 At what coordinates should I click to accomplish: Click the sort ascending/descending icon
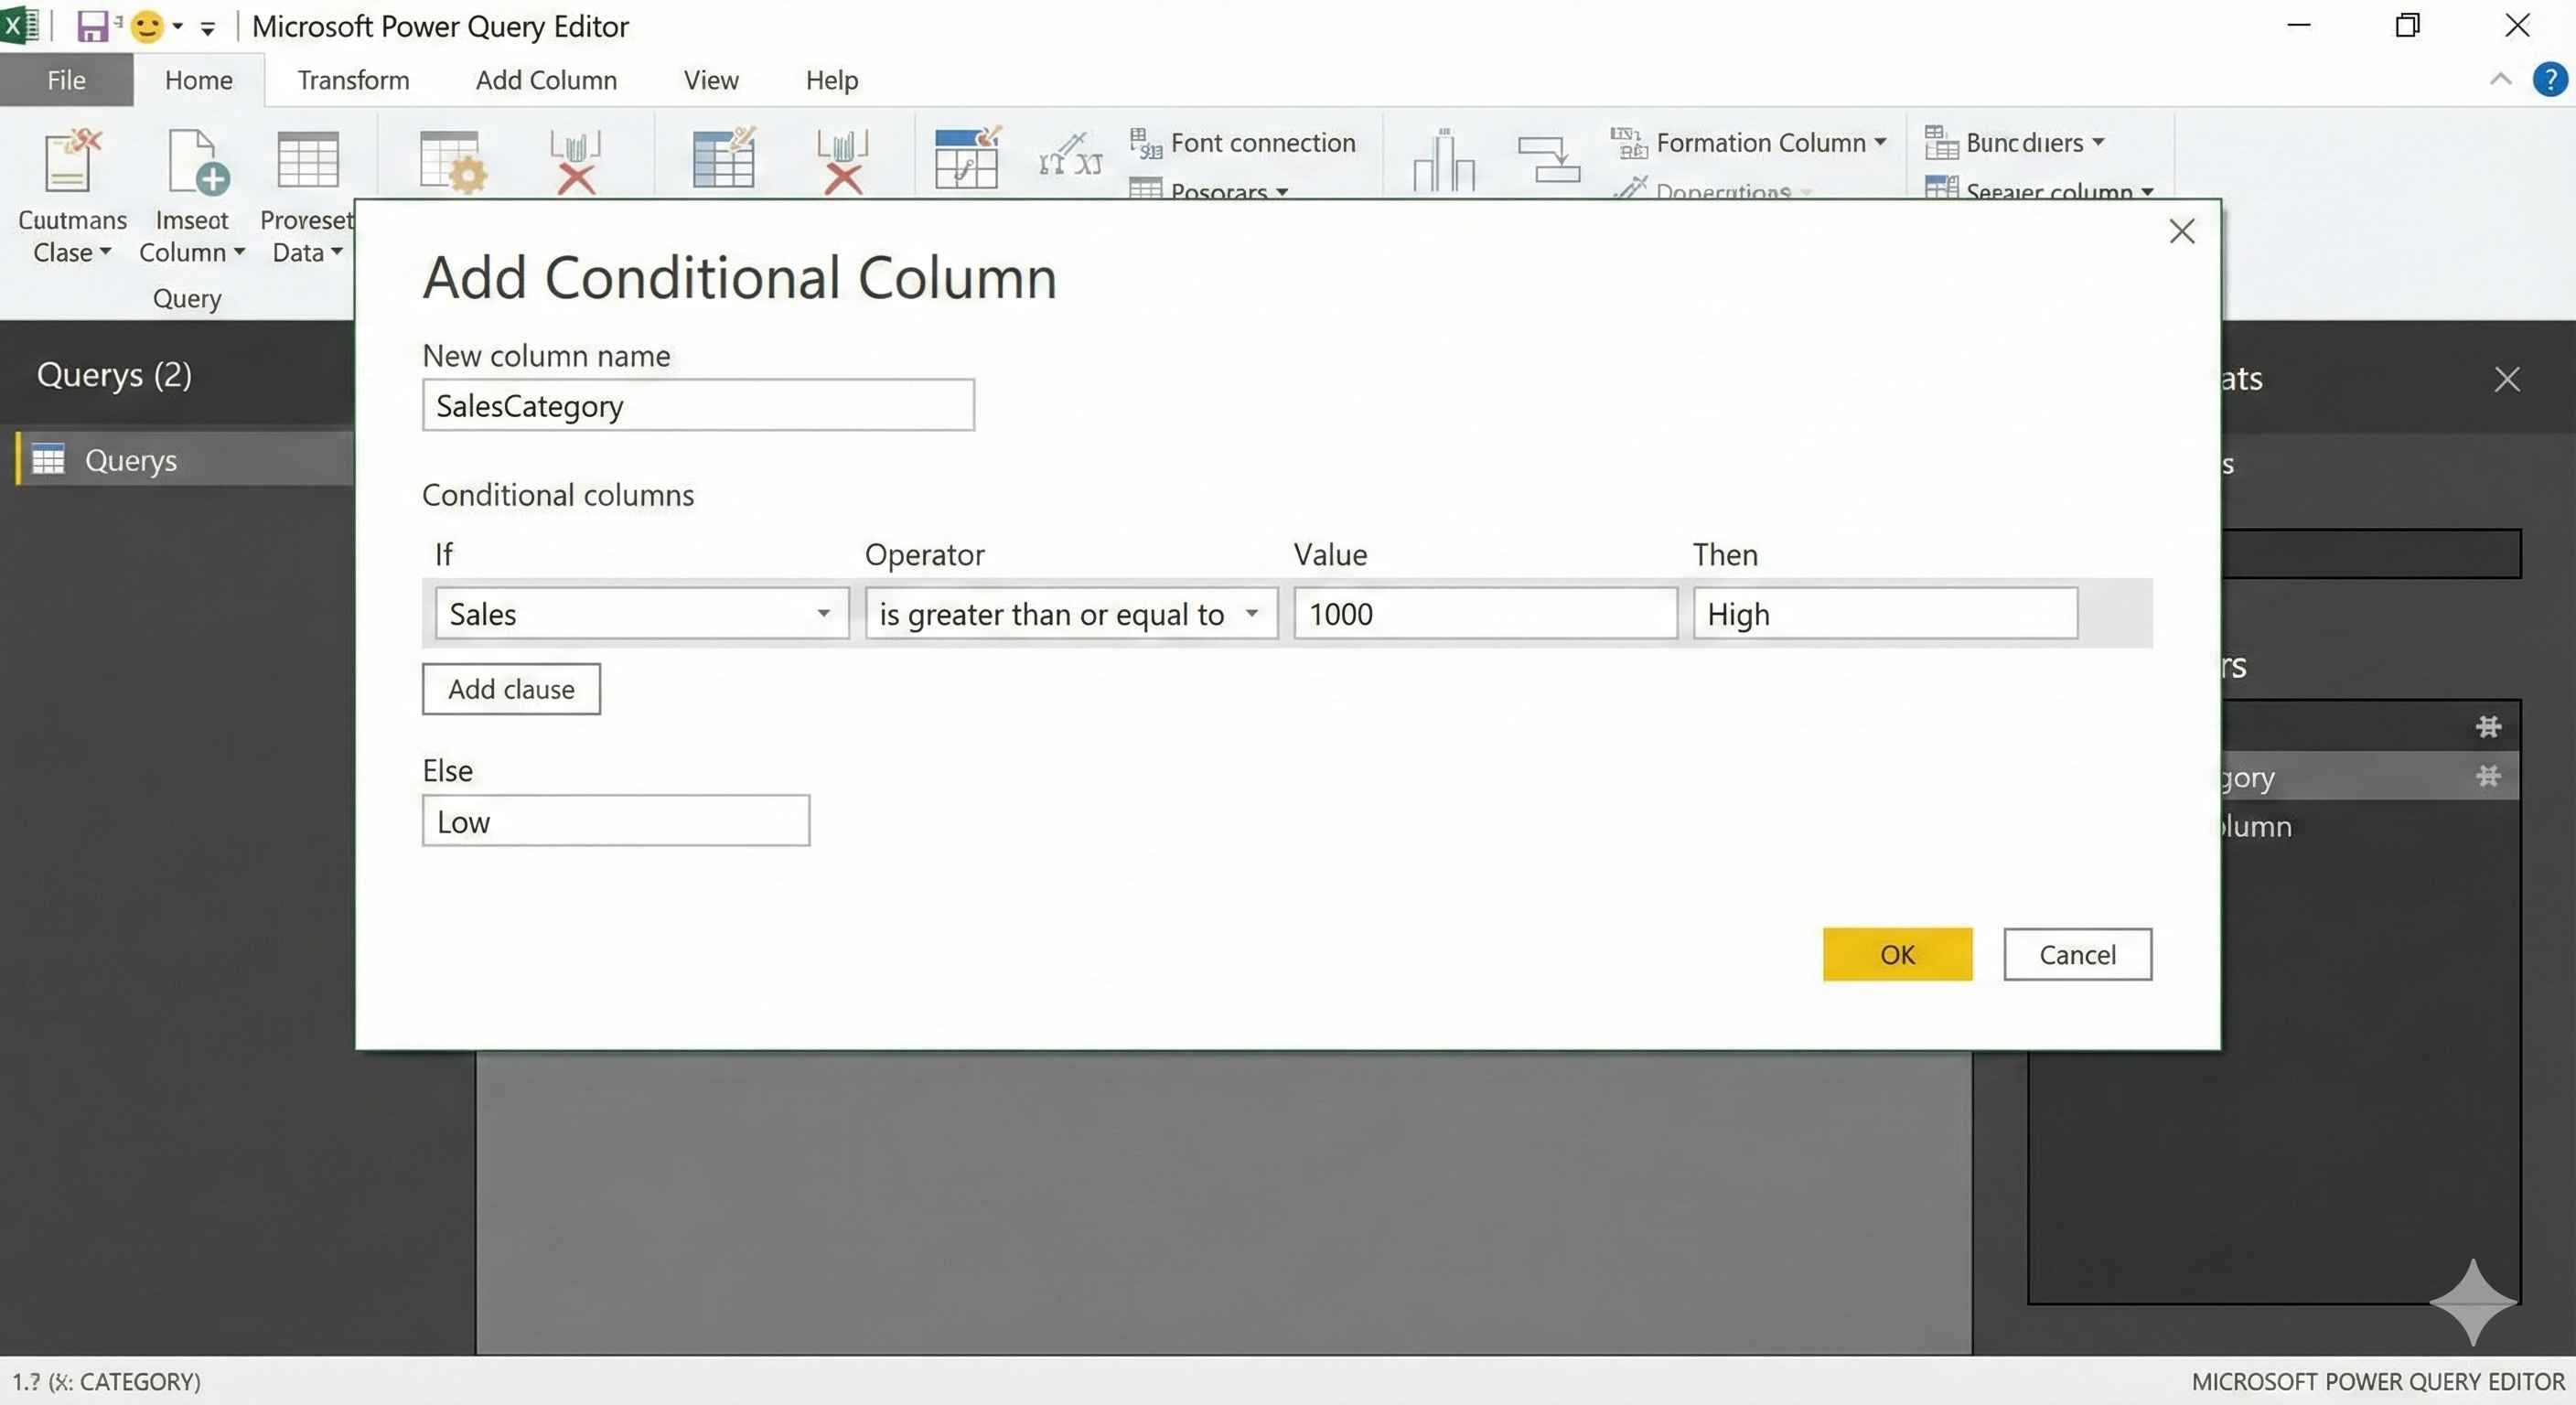[x=1070, y=158]
